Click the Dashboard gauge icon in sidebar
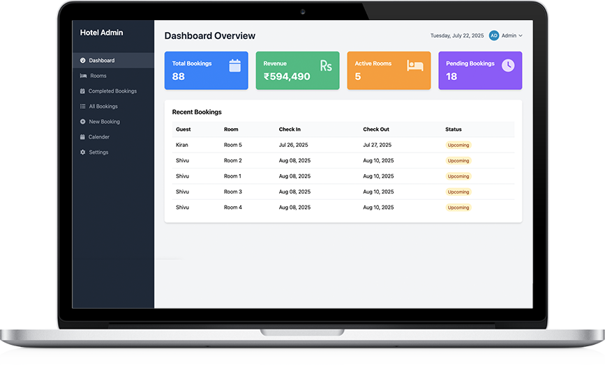Image resolution: width=605 pixels, height=365 pixels. 83,61
